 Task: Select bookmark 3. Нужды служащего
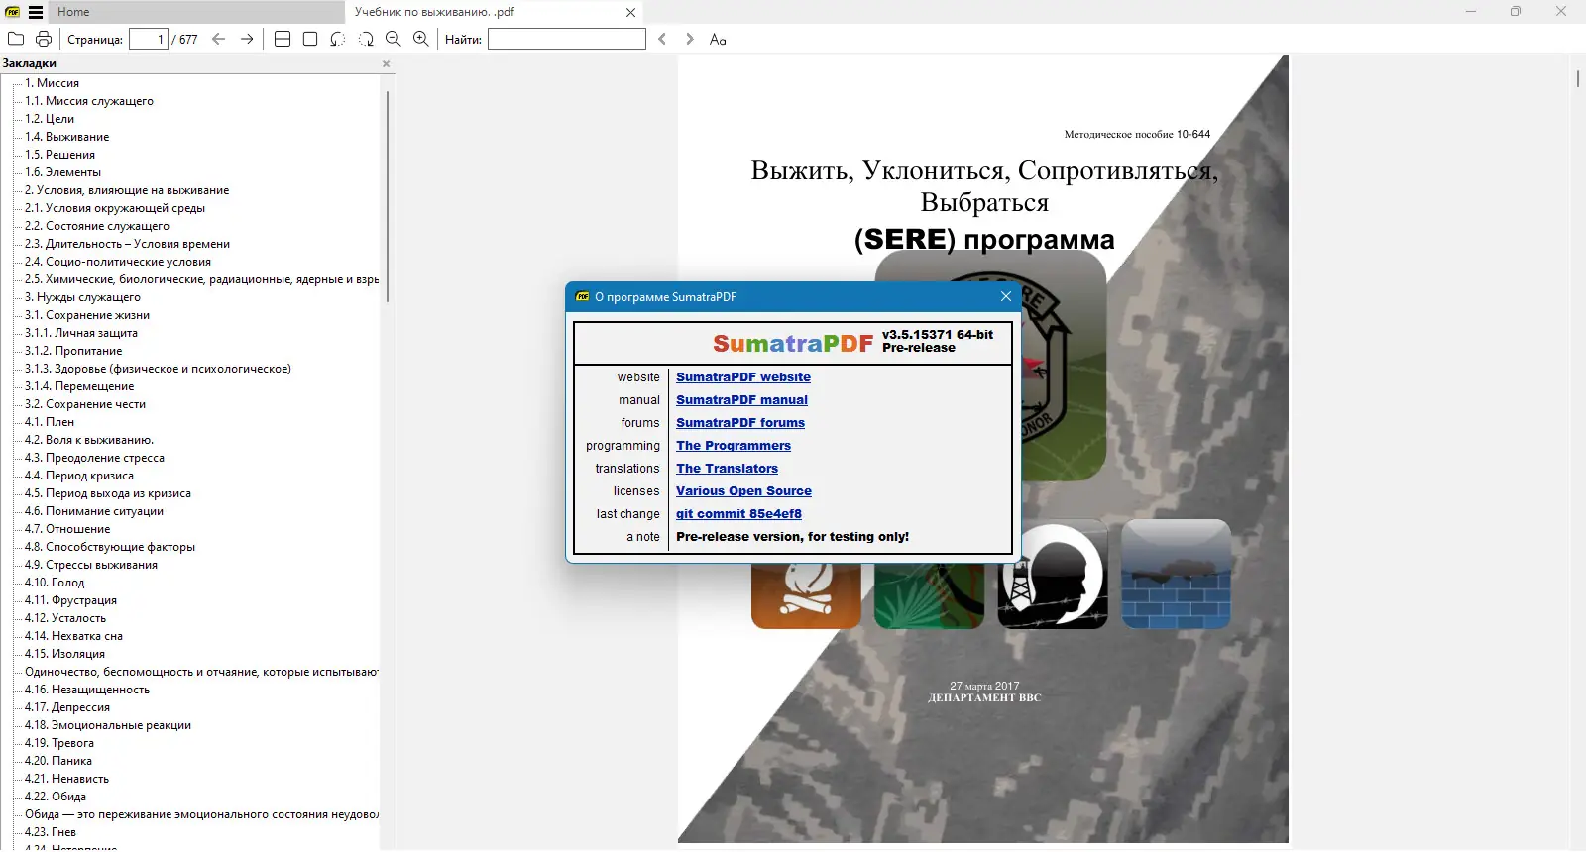[x=83, y=297]
